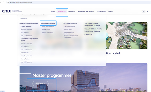The height and width of the screenshot is (92, 151).
Task: Open the Admissions menu tab
Action: pyautogui.click(x=62, y=11)
